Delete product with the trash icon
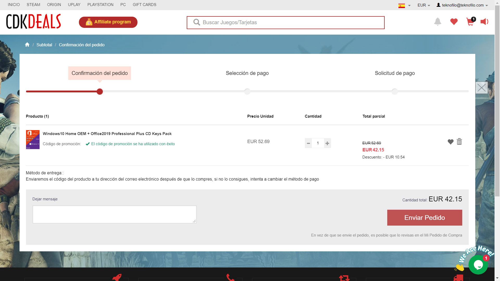 (459, 142)
